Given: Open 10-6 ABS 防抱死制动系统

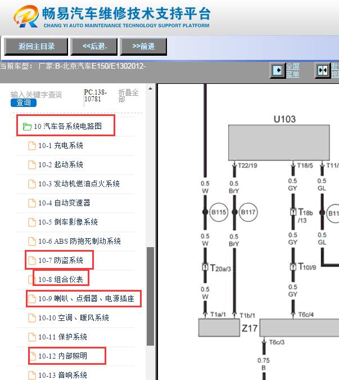Looking at the screenshot, I should click(79, 242).
